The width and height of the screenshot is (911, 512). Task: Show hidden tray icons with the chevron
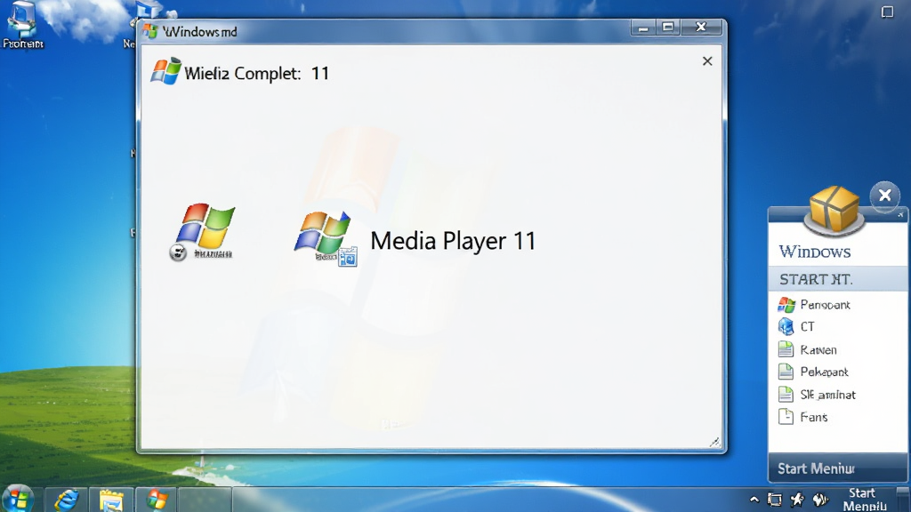click(754, 499)
